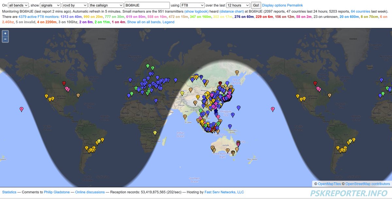Open Fast Serv Networks, LLC link

point(224,192)
